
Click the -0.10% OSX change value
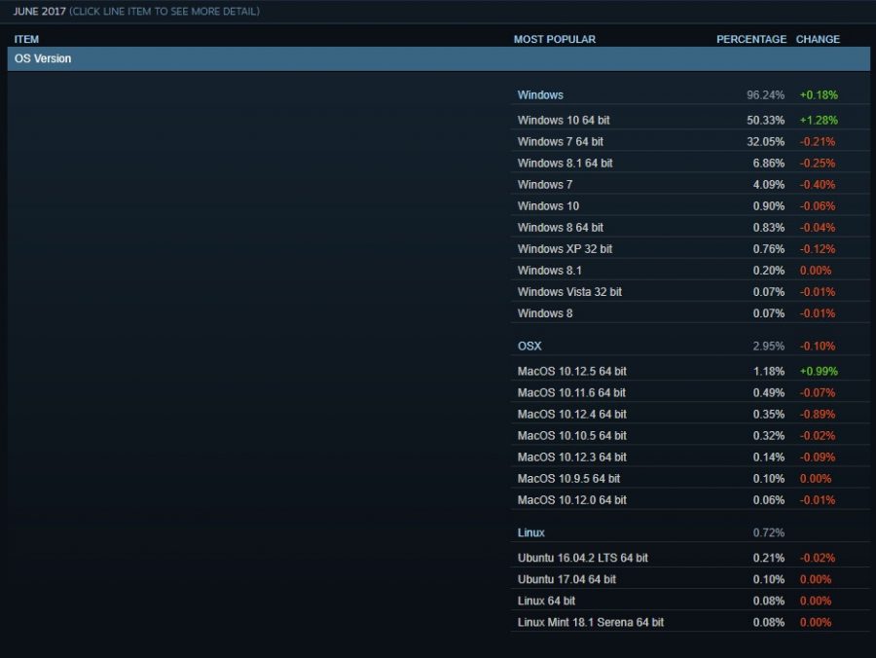(x=818, y=346)
